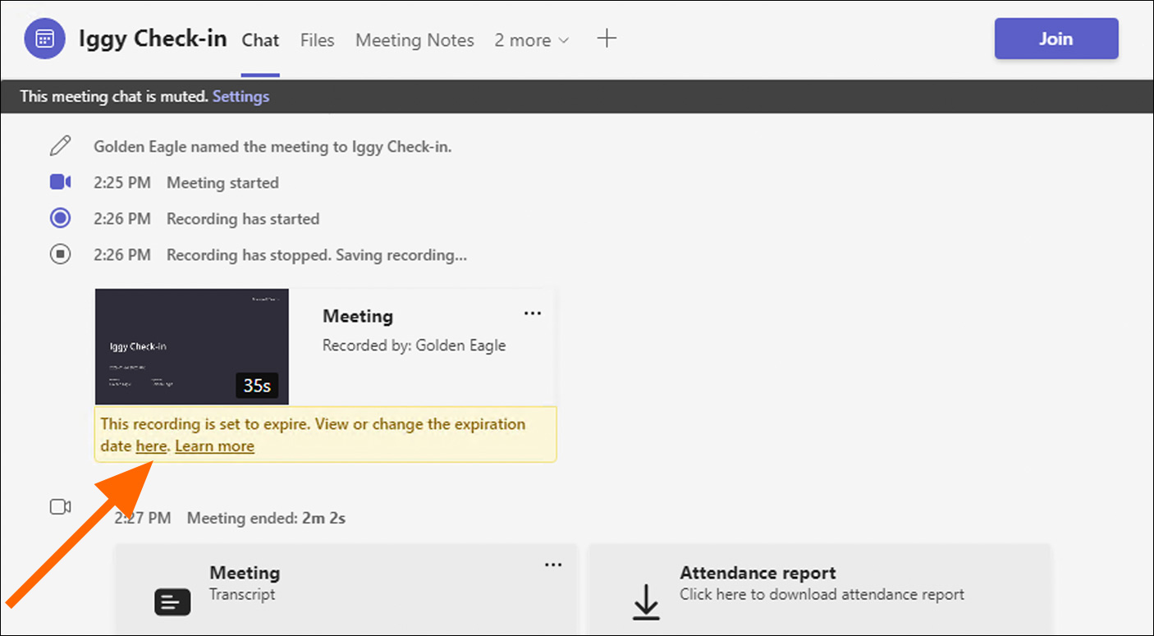
Task: Click the pencil rename icon
Action: (x=60, y=147)
